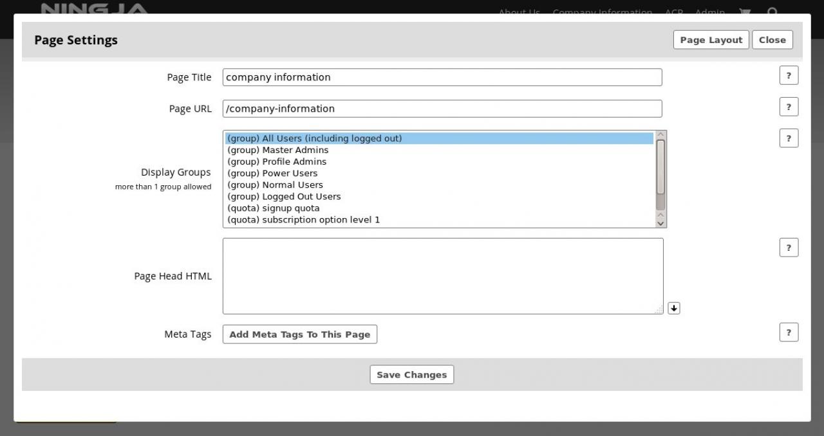The height and width of the screenshot is (436, 824).
Task: Focus the Page URL input field
Action: click(442, 109)
